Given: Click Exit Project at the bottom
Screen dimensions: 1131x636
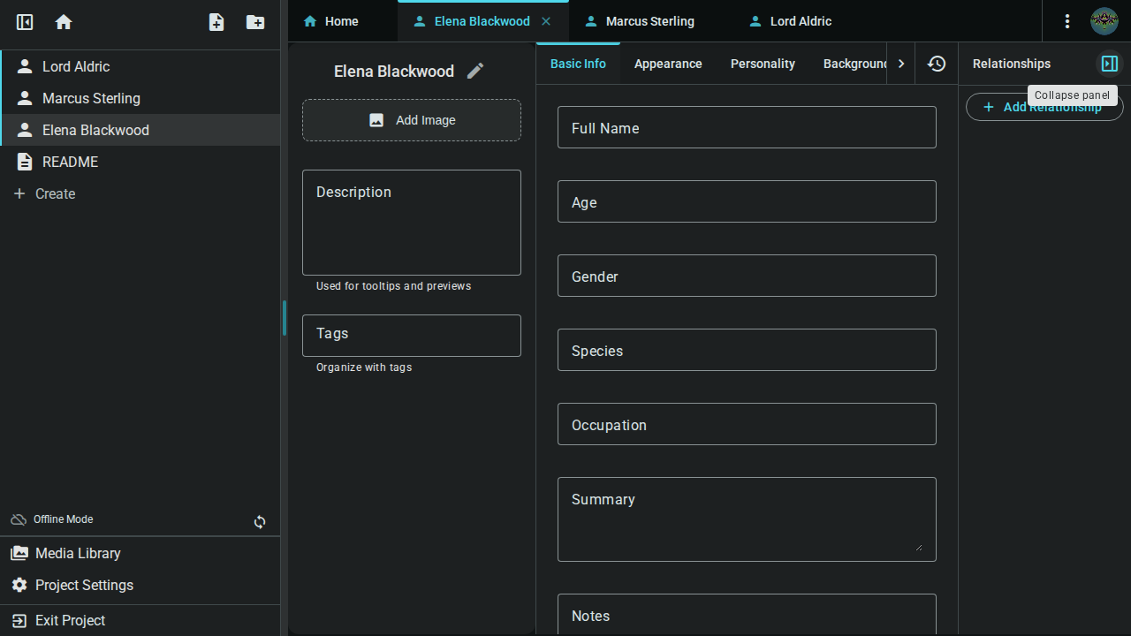Looking at the screenshot, I should 69,620.
